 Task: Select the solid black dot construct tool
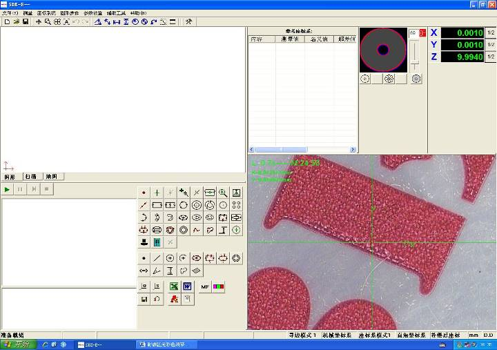[x=144, y=258]
